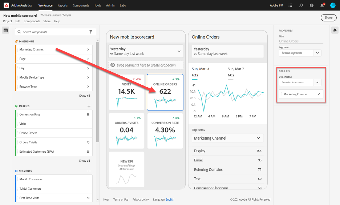Viewport: 340px width, 205px height.
Task: Open the Components top navigation tab
Action: pos(81,5)
